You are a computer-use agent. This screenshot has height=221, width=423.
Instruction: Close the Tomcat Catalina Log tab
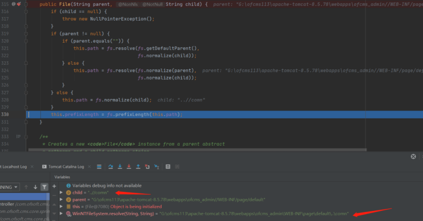click(89, 167)
